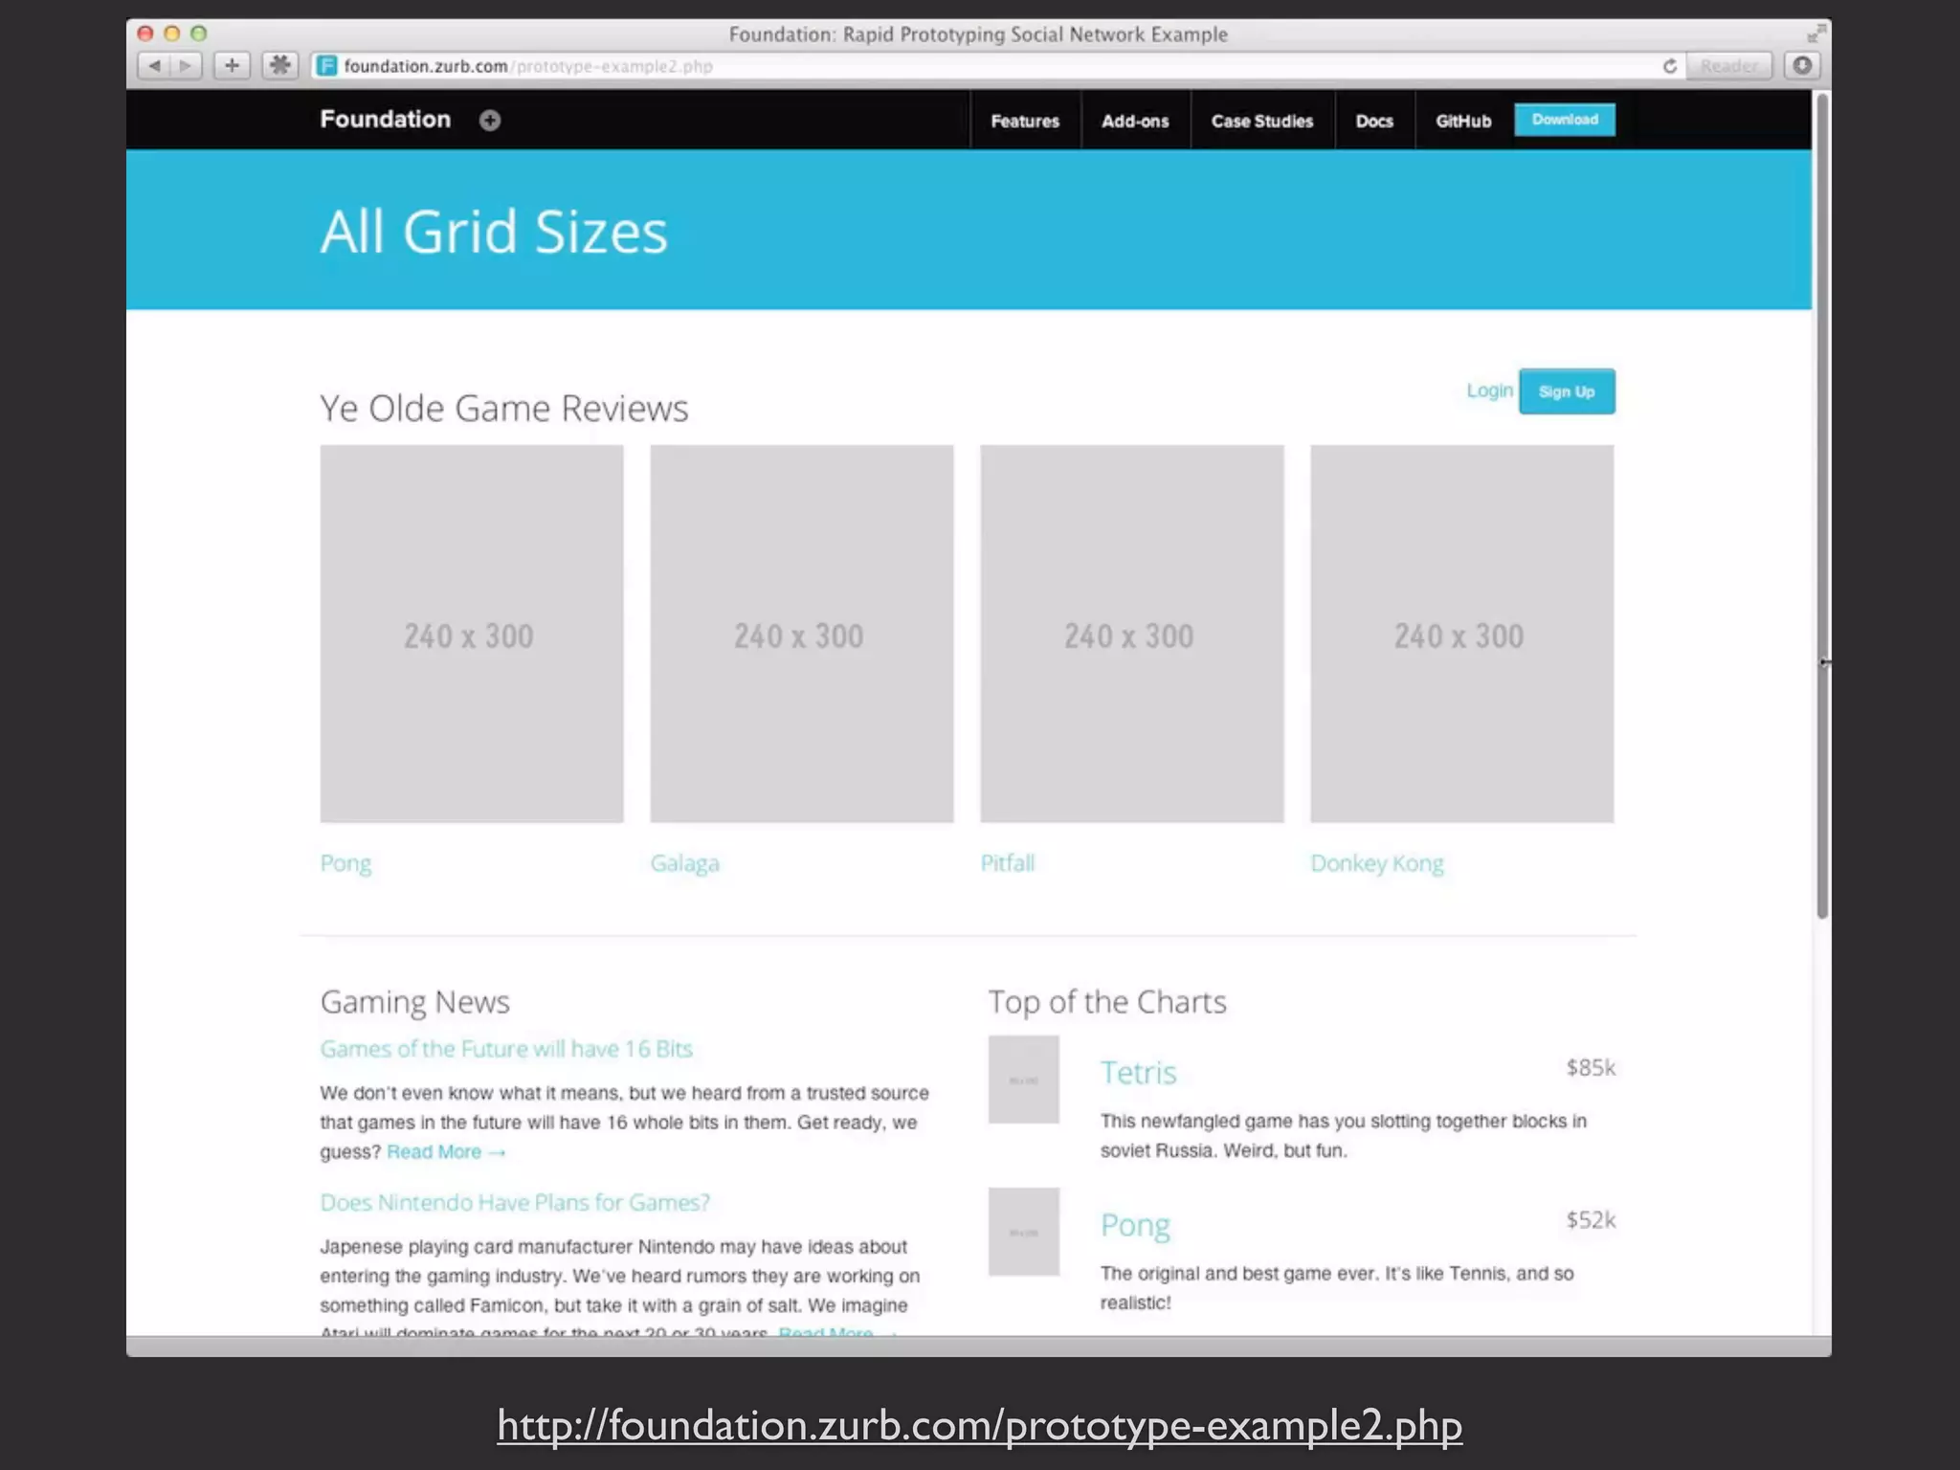The image size is (1960, 1470).
Task: Go forward with the browser forward arrow
Action: coord(186,66)
